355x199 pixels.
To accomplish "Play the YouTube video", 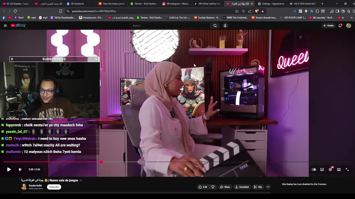I will click(9, 169).
